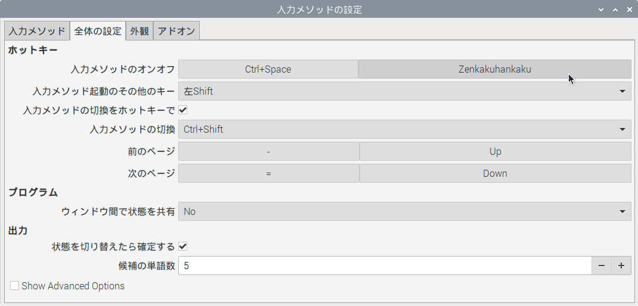The image size is (638, 306).
Task: Uncheck 状態を切り替えたら確定する checkbox
Action: coord(183,246)
